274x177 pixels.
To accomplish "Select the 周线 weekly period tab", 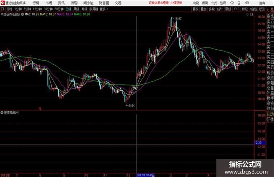I will coord(77,9).
